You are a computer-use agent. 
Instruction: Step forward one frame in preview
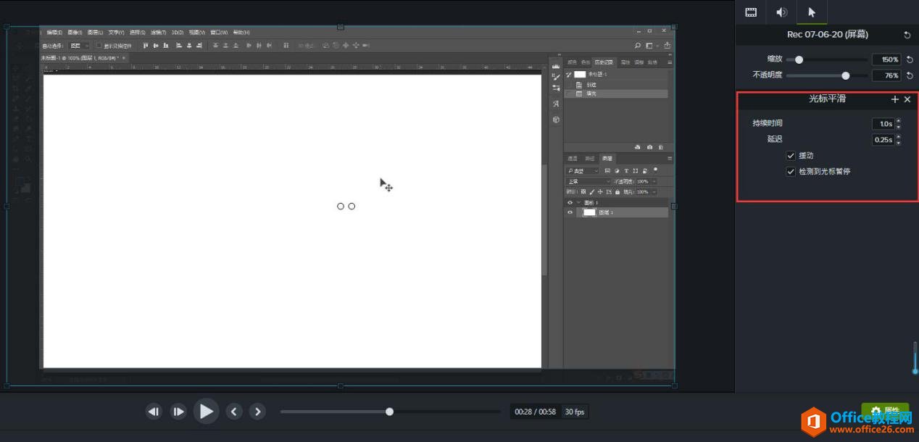pos(178,412)
